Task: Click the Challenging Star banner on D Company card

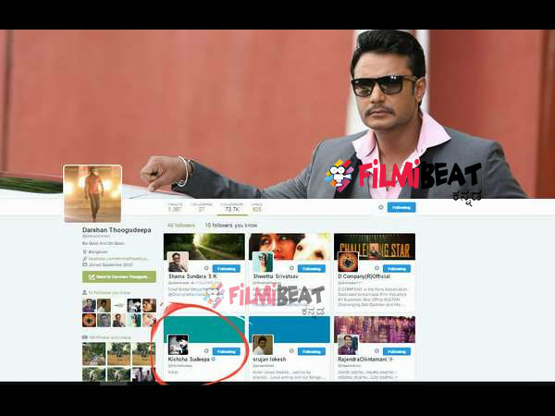Action: tap(375, 246)
